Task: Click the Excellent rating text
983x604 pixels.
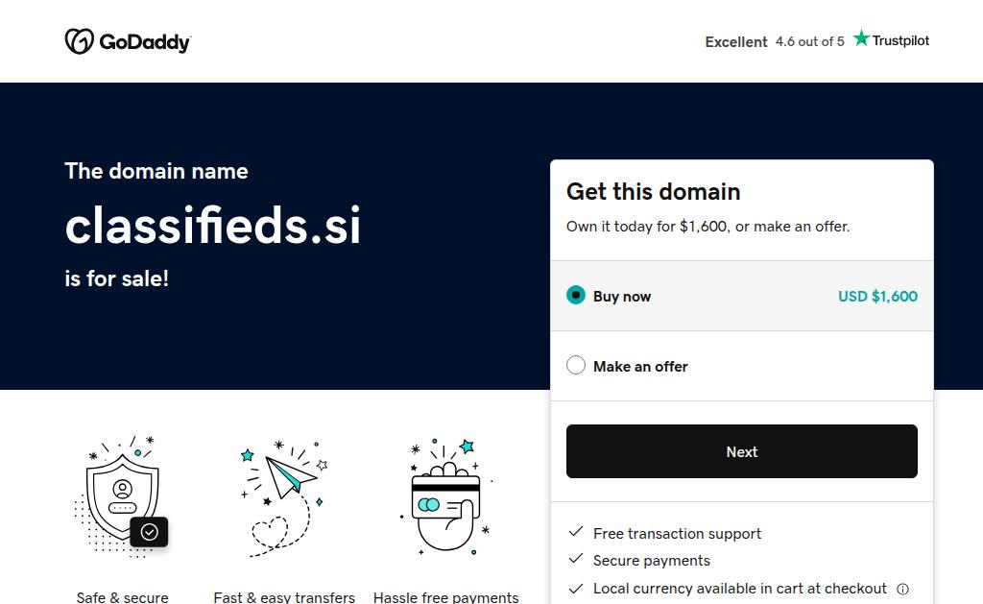Action: [x=736, y=41]
